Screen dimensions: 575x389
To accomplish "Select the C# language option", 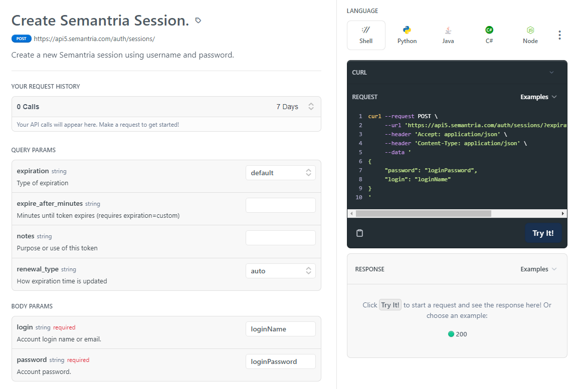I will tap(489, 35).
